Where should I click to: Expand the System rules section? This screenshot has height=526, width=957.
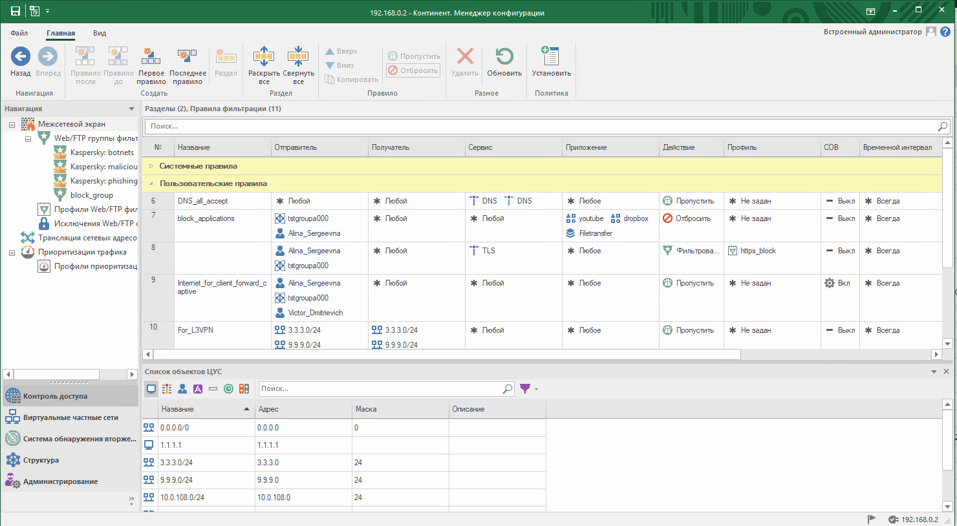click(x=151, y=166)
